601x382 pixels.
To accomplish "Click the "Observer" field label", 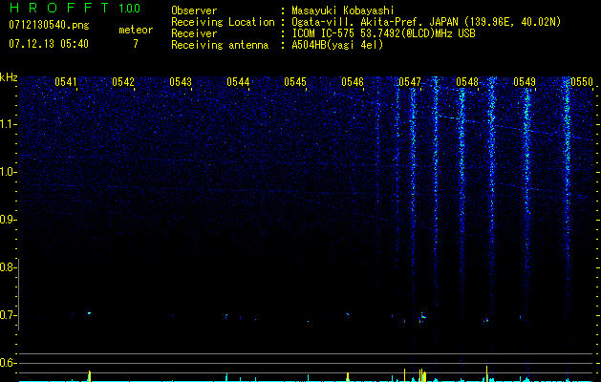I will [194, 11].
